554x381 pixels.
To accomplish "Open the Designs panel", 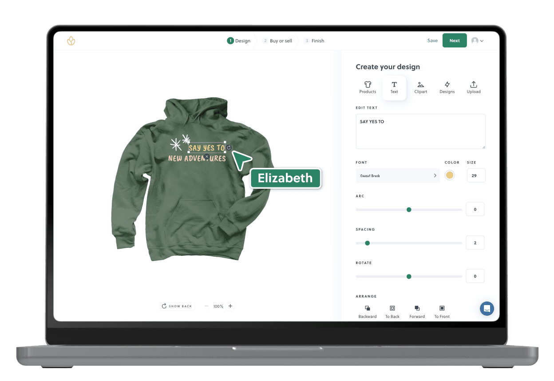I will click(x=447, y=87).
